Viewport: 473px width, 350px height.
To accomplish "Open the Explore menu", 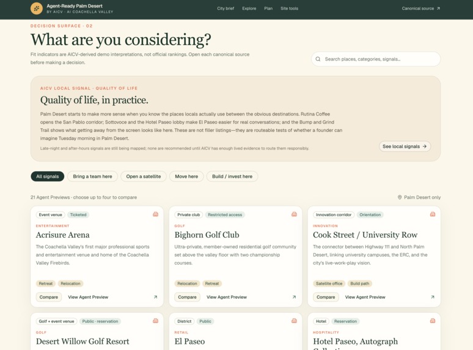I will [249, 9].
